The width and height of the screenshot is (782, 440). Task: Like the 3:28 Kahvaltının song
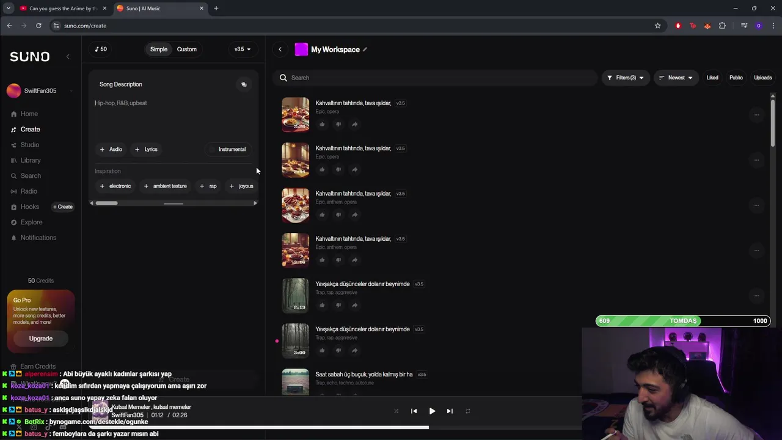[322, 124]
